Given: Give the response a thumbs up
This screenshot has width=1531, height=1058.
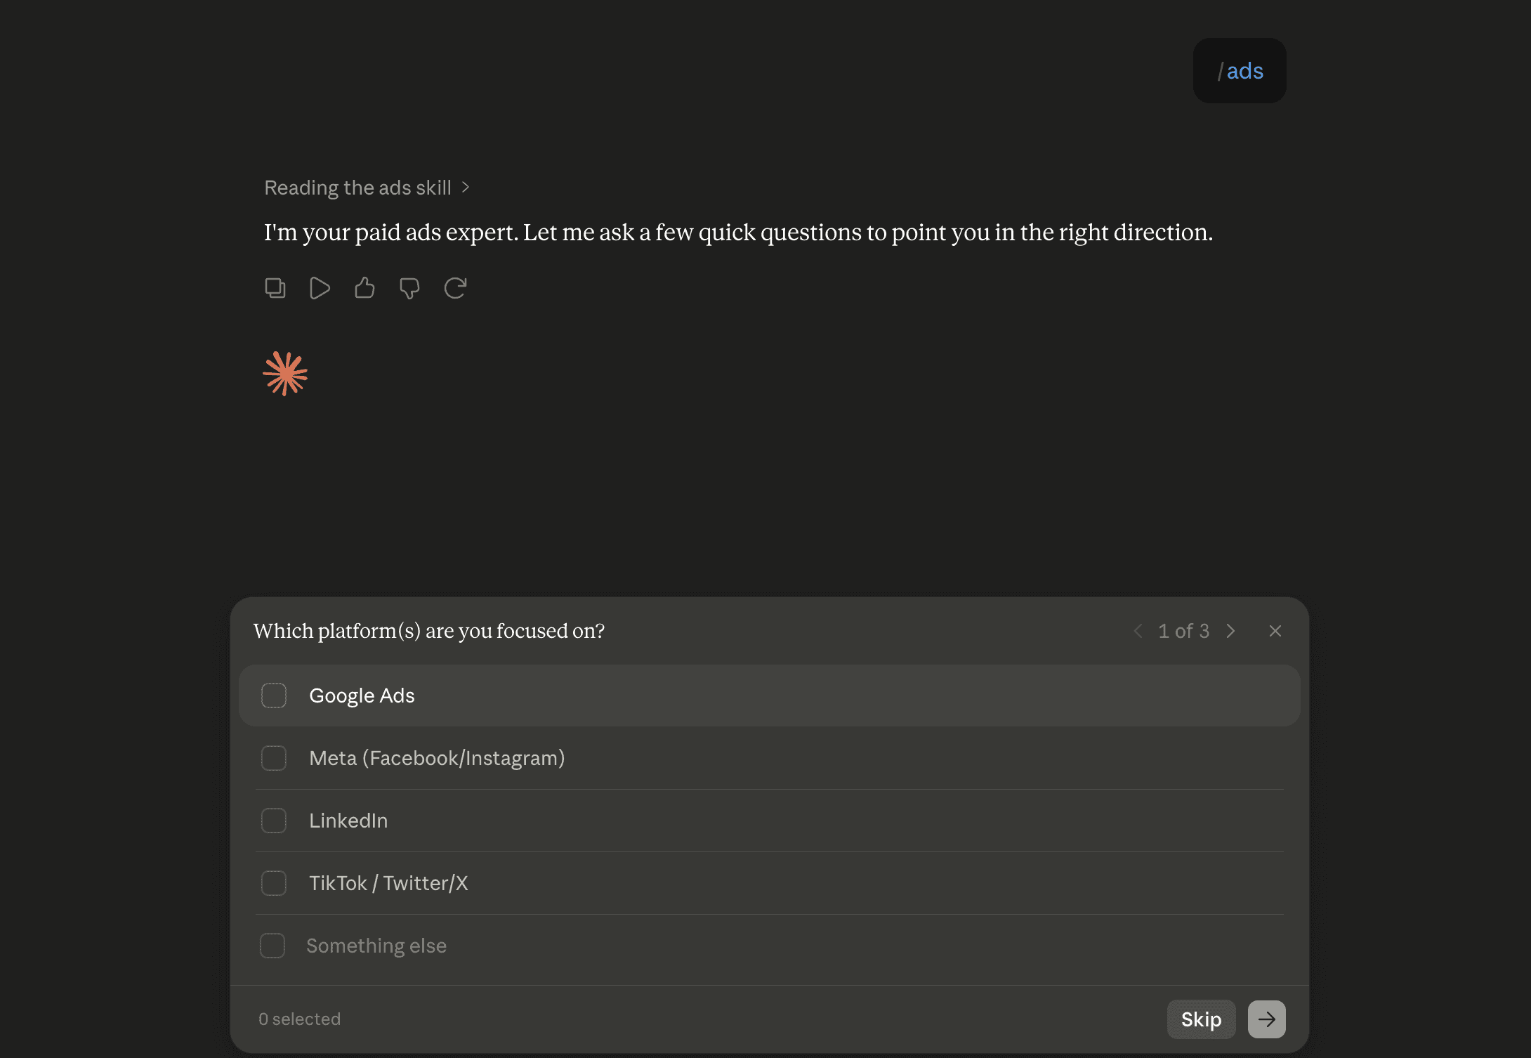Looking at the screenshot, I should tap(364, 288).
